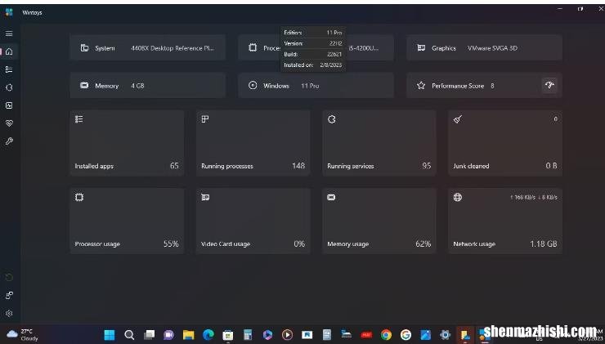
Task: Launch Google Chrome from taskbar
Action: (x=386, y=335)
